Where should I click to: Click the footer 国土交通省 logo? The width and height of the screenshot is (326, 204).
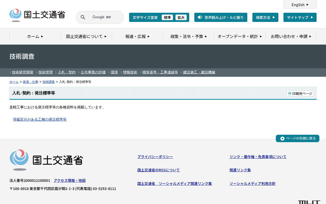tap(46, 160)
